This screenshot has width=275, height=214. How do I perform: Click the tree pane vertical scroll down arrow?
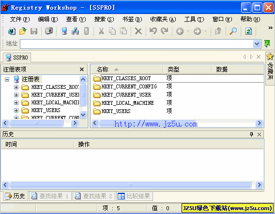83,115
